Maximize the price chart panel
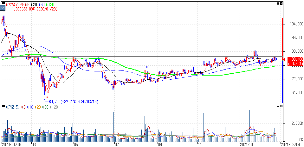Image resolution: width=304 pixels, height=147 pixels. point(278,3)
